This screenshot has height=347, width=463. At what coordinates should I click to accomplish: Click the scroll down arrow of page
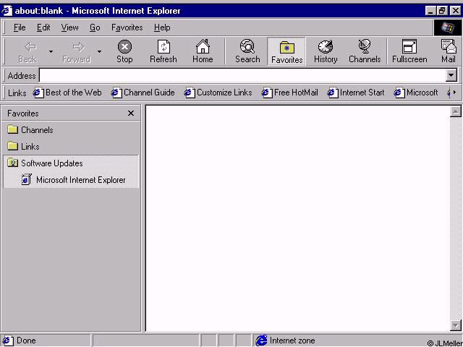(x=456, y=325)
